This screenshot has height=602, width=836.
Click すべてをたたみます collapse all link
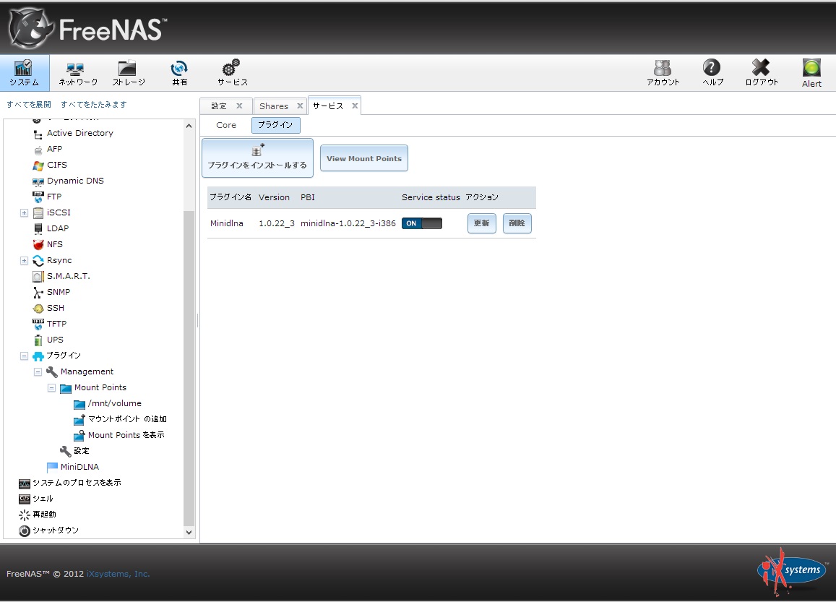[94, 105]
